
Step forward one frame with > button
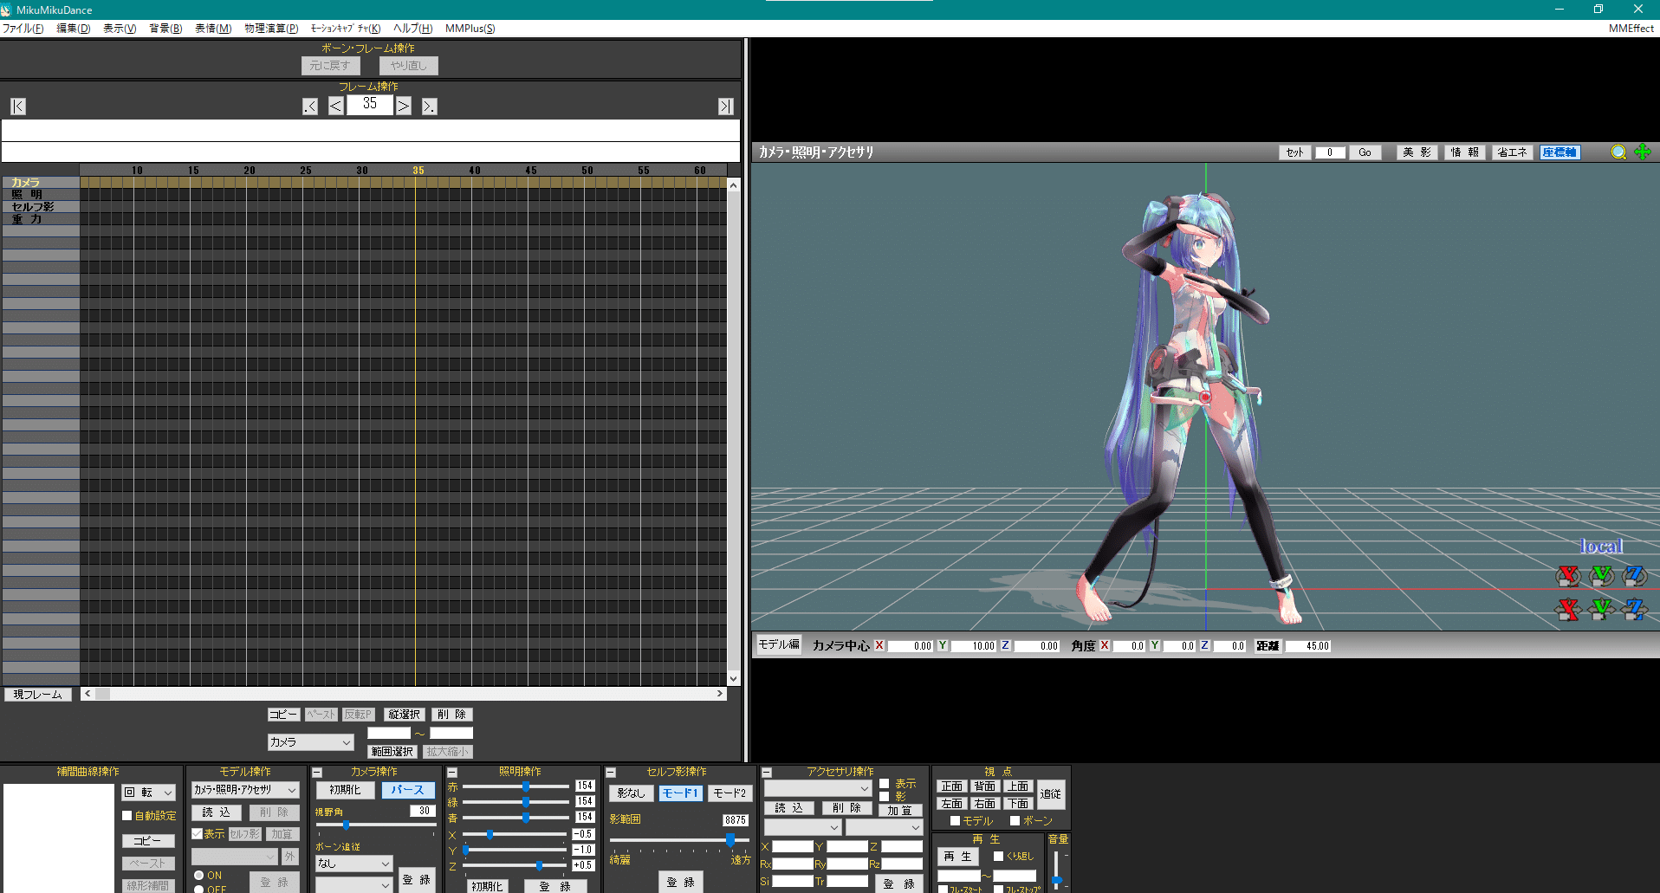[x=404, y=107]
